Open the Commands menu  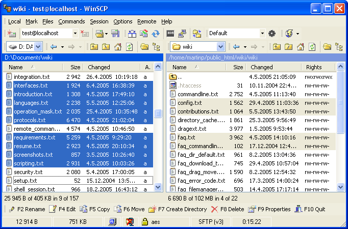[71, 21]
